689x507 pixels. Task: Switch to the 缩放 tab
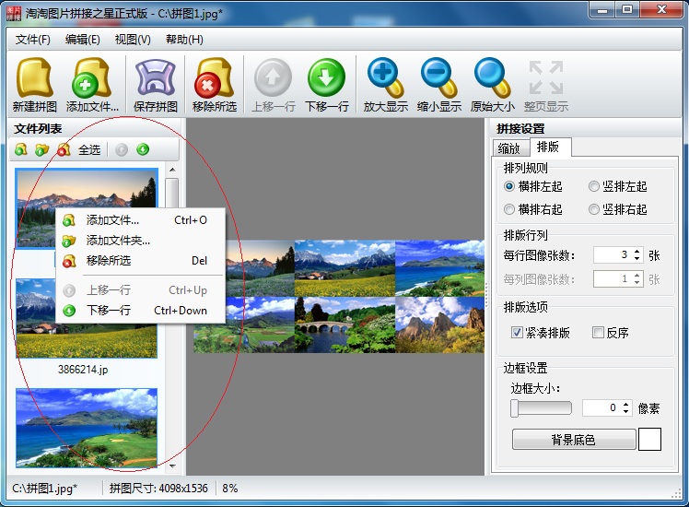(x=508, y=148)
